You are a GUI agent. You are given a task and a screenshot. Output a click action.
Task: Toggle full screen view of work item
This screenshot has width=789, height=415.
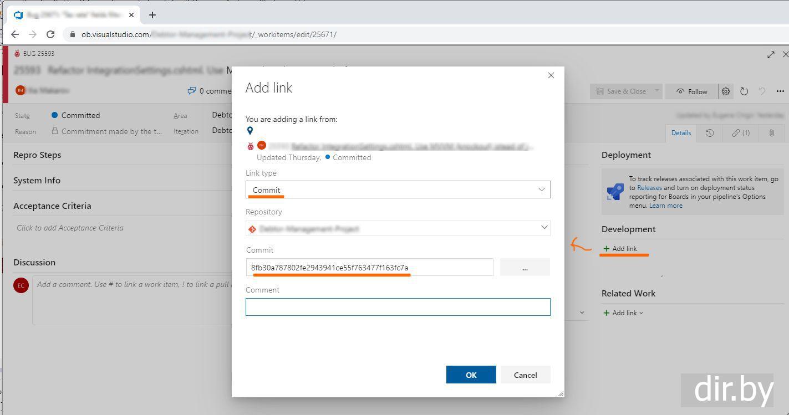click(771, 54)
